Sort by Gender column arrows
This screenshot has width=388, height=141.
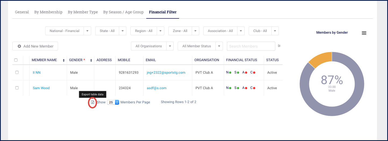click(x=91, y=60)
